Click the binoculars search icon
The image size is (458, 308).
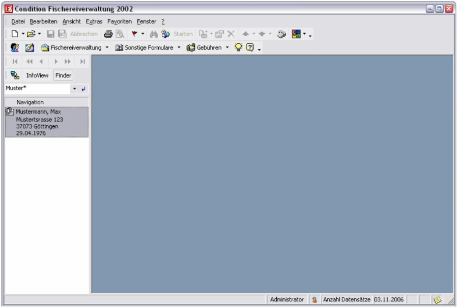click(153, 35)
